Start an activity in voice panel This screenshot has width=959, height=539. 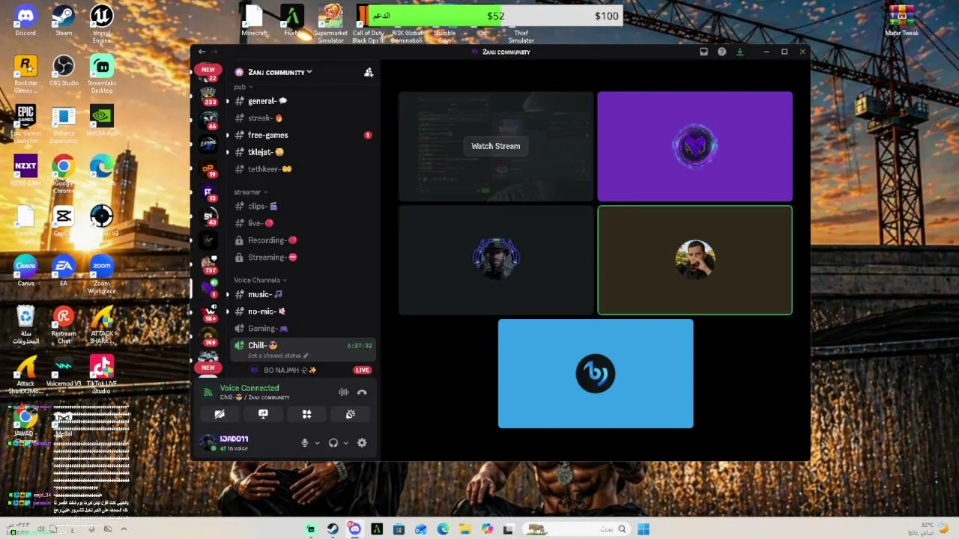point(306,414)
